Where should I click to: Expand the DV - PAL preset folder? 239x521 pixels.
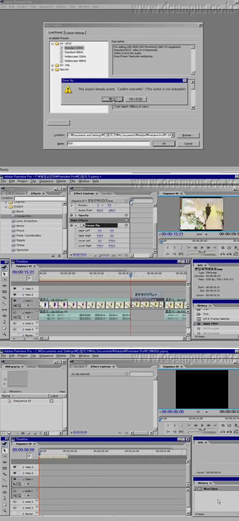pyautogui.click(x=52, y=65)
